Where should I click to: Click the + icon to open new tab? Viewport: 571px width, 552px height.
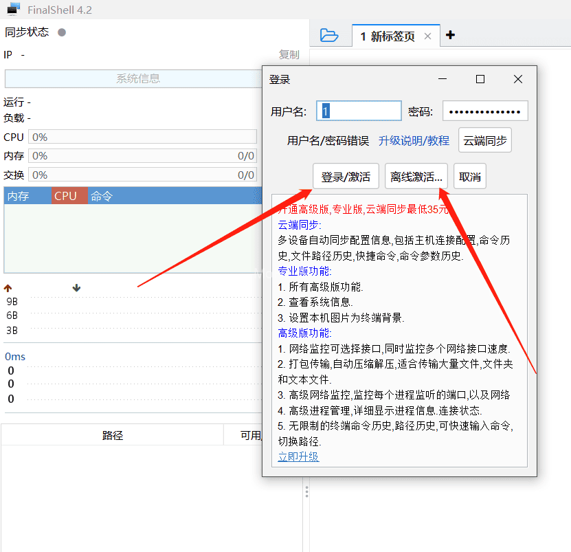coord(449,36)
